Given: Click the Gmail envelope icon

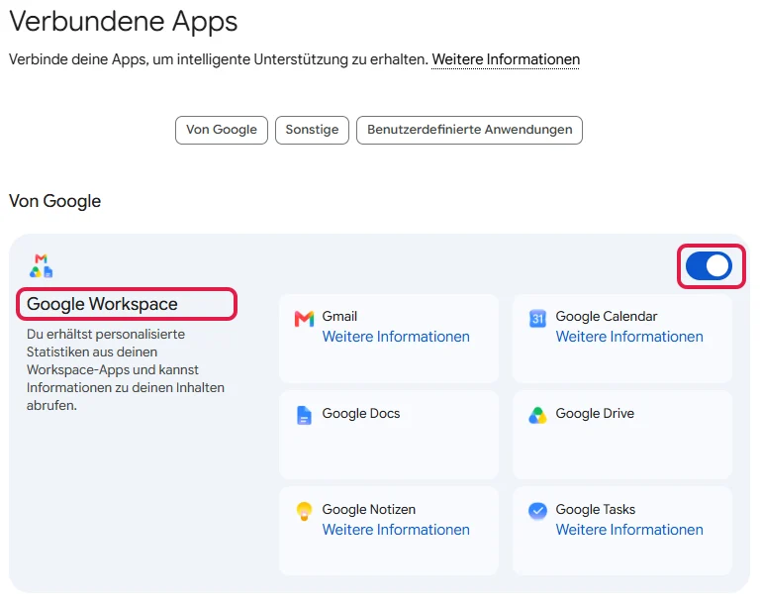Looking at the screenshot, I should click(x=305, y=318).
